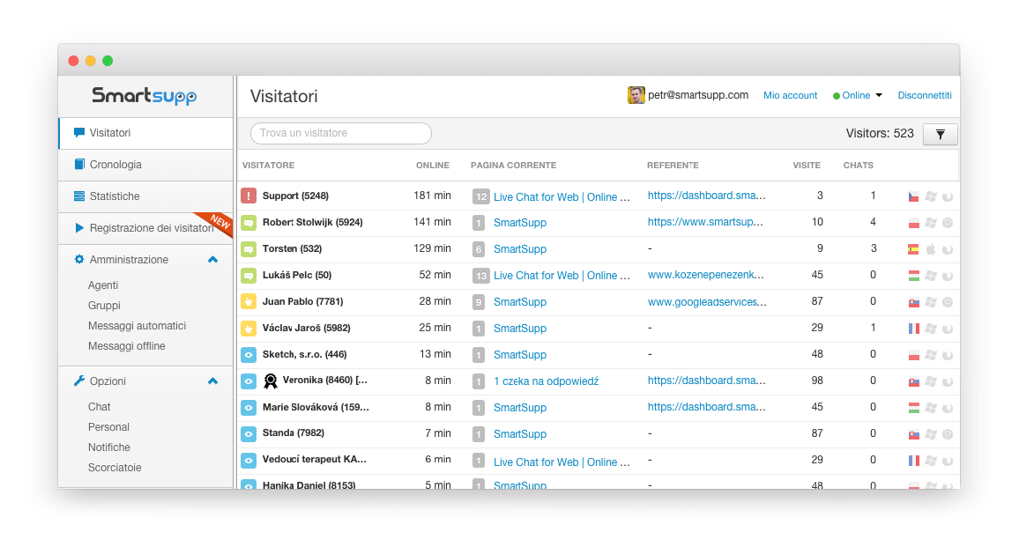Click the red alert icon beside Support (5248)
This screenshot has height=547, width=1019.
point(249,196)
